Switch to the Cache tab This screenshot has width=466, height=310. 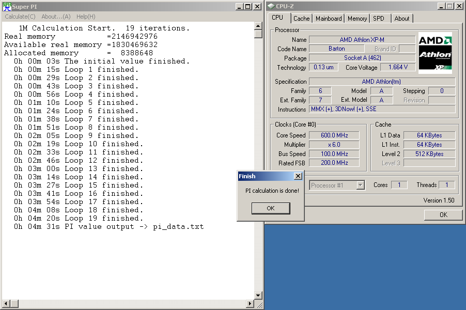pyautogui.click(x=301, y=19)
